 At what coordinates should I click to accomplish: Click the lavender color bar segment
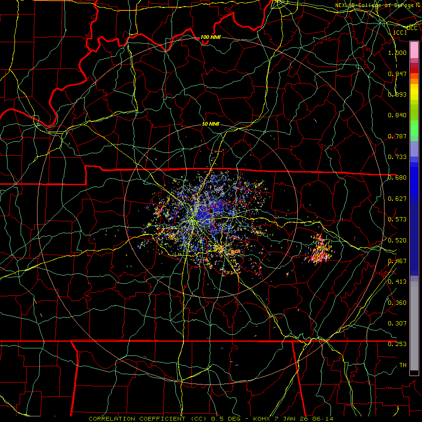[414, 149]
